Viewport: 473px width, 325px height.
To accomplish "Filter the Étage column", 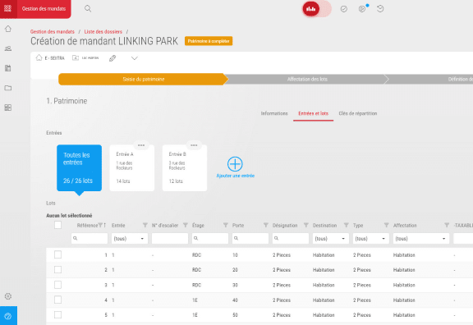I will tap(226, 225).
